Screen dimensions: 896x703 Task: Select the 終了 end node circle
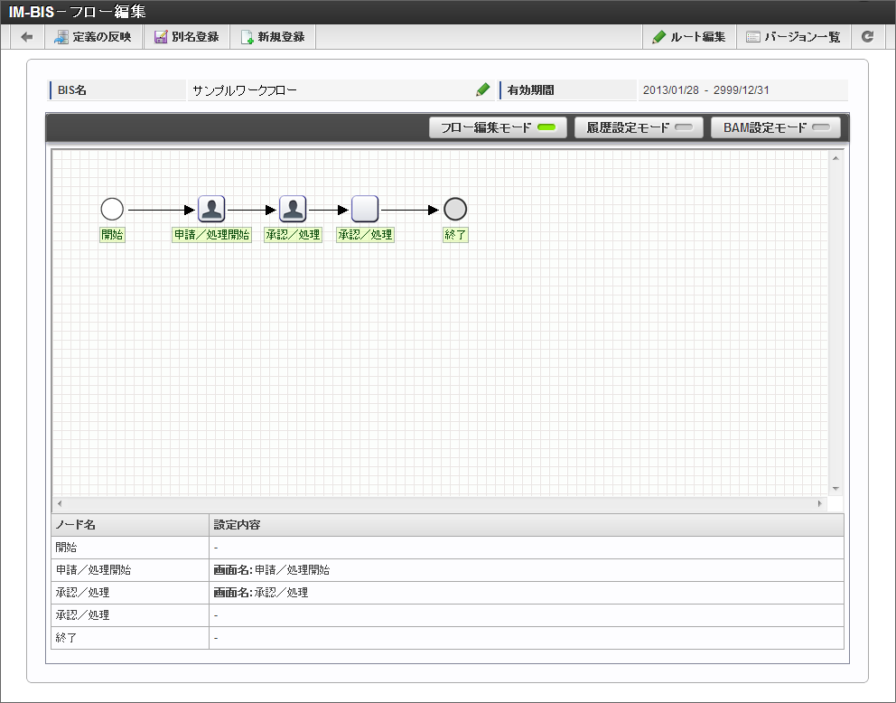coord(455,210)
